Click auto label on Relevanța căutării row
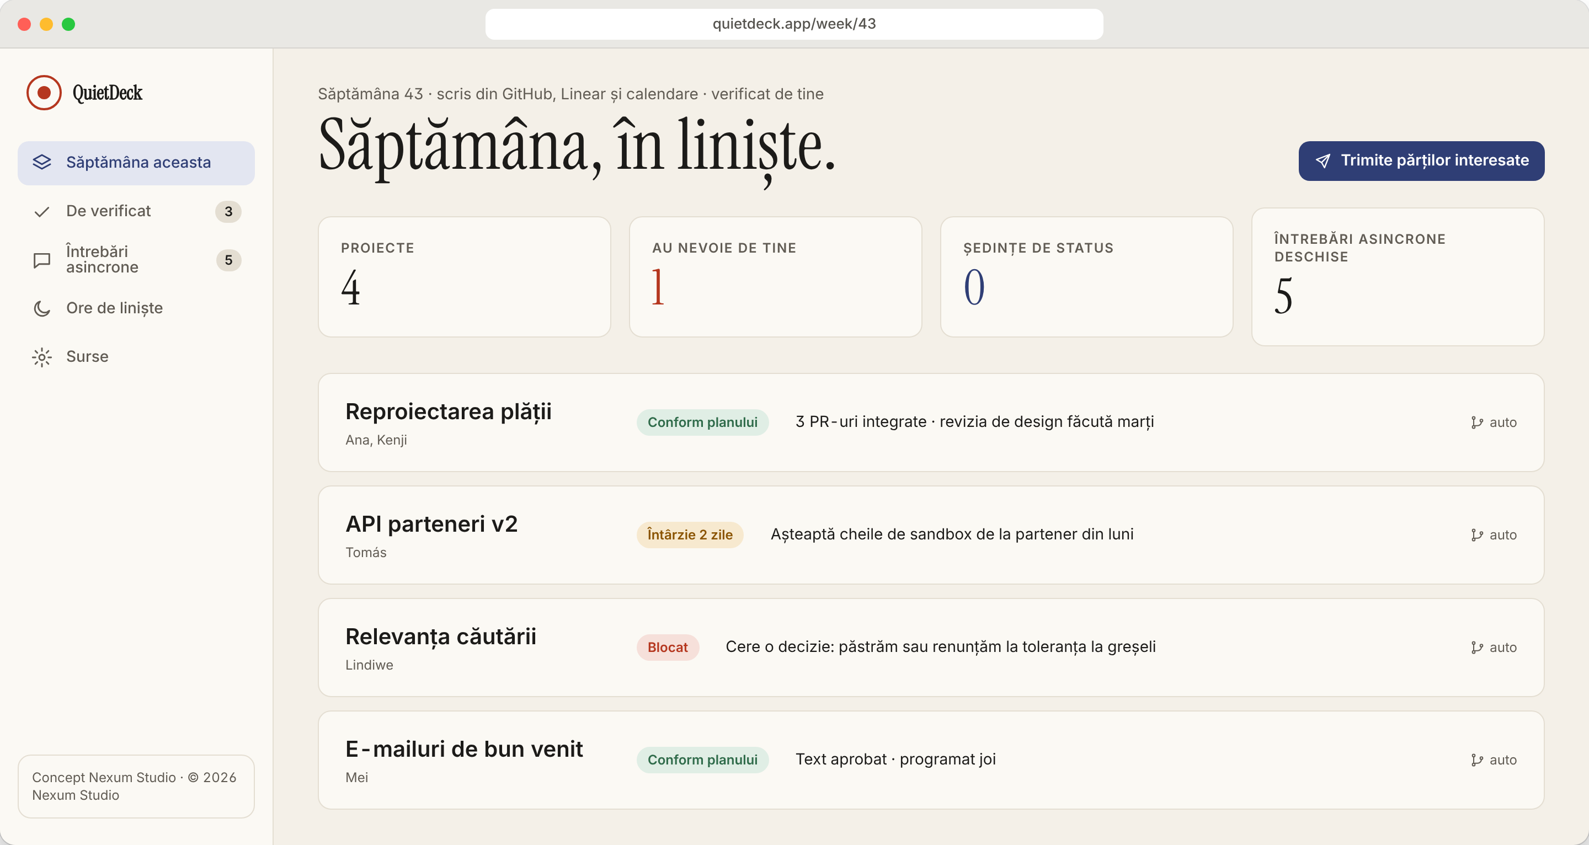The width and height of the screenshot is (1589, 845). [x=1502, y=648]
